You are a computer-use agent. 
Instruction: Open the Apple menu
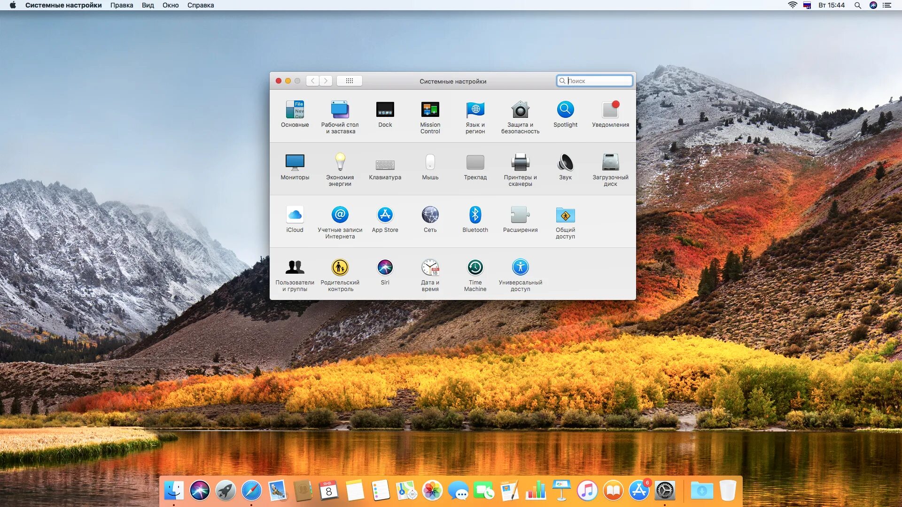(x=13, y=5)
